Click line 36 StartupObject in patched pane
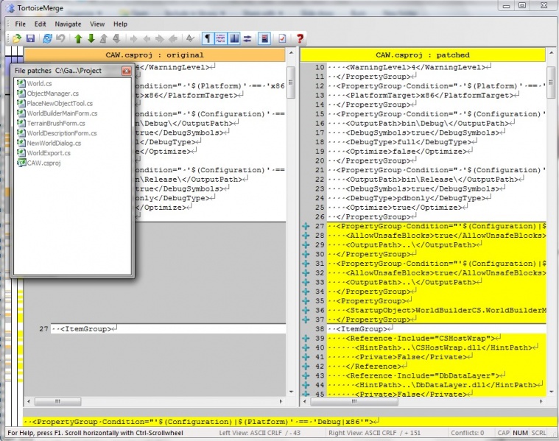Viewport: 559px width, 441px height. 437,310
